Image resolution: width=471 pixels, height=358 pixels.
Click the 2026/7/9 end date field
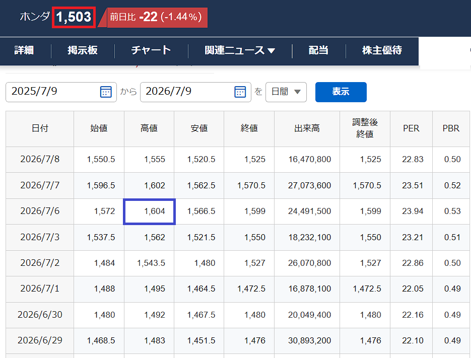pyautogui.click(x=195, y=92)
